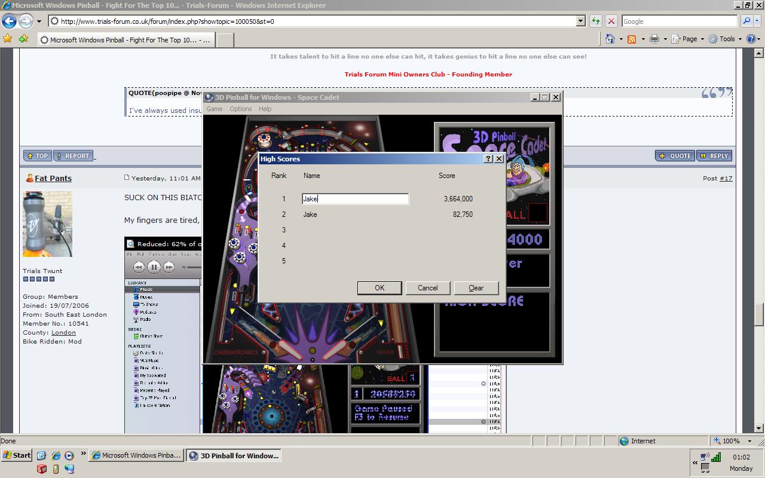Click the network computers quick launch icon
765x478 pixels.
pyautogui.click(x=69, y=469)
